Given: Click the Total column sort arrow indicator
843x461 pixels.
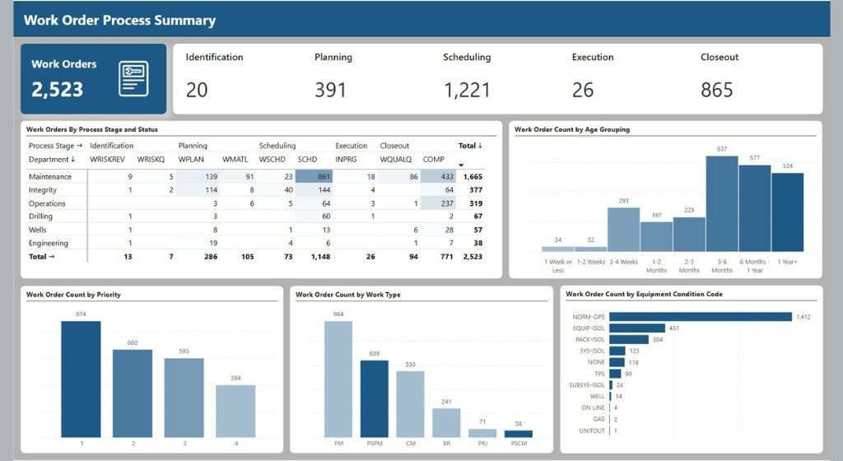Looking at the screenshot, I should coord(461,165).
